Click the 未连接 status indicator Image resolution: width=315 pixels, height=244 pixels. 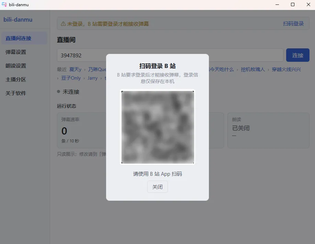68,92
